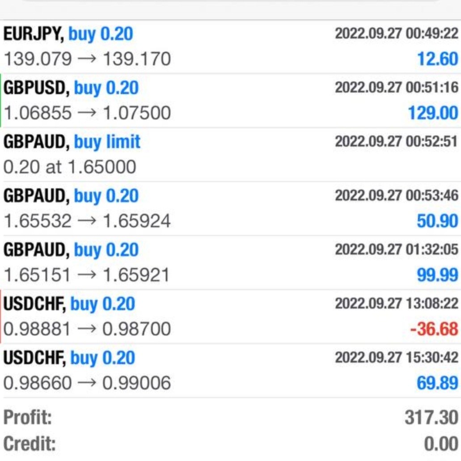This screenshot has height=461, width=461.
Task: Tap the timestamp 2022.09.27 00:49:22
Action: coord(397,33)
